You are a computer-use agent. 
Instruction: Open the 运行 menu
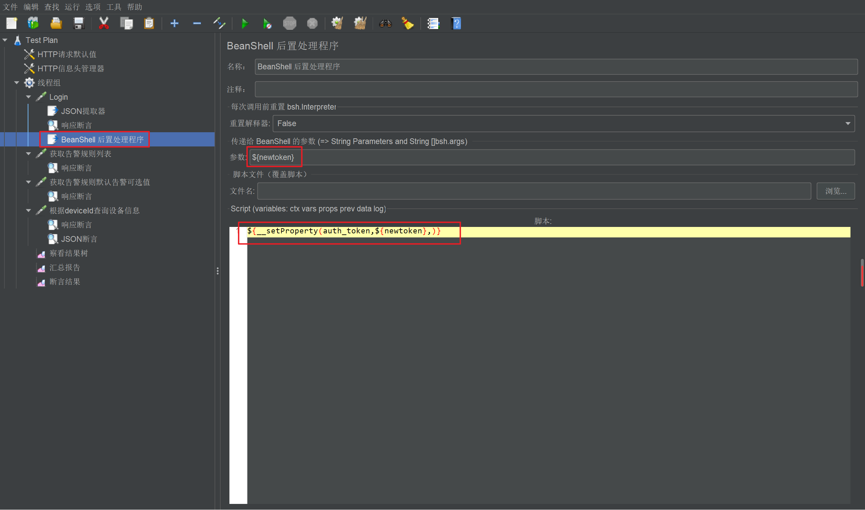(x=72, y=7)
